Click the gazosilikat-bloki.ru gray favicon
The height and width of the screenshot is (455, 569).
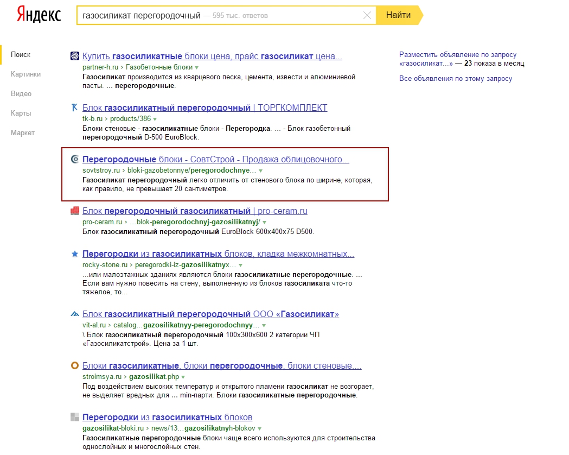pos(75,417)
